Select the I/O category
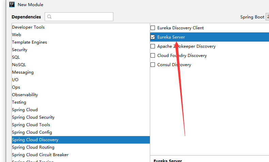Screen dimensions: 269x162 (81, 80)
